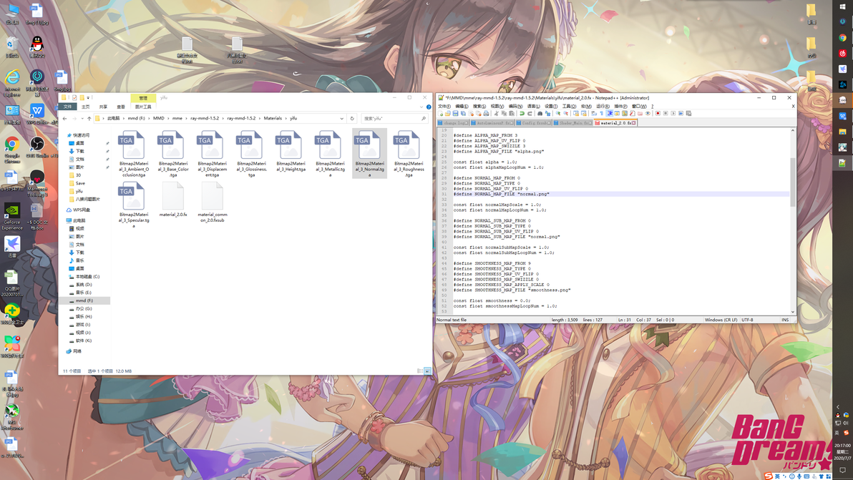
Task: Click the Undo arrow in Notepad++ toolbar
Action: pos(522,113)
